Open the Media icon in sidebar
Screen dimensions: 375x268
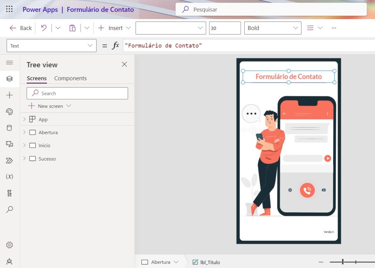10,144
